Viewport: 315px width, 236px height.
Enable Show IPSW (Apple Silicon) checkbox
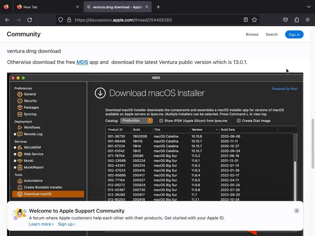point(161,120)
